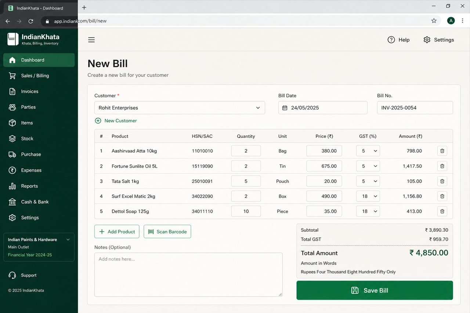Reload the page in the browser
The height and width of the screenshot is (313, 470).
pos(31,21)
